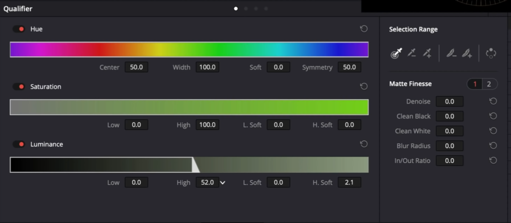Reset the Blur Radius value
Screen dimensions: 511x223
coord(493,145)
